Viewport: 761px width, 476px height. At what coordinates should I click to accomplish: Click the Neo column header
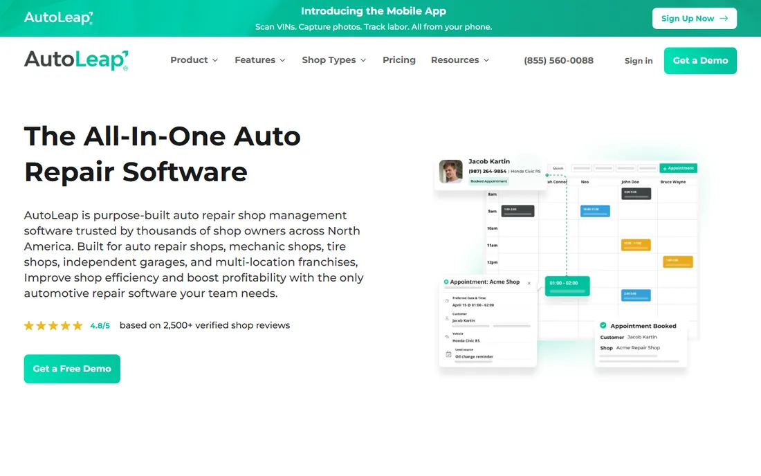point(585,182)
